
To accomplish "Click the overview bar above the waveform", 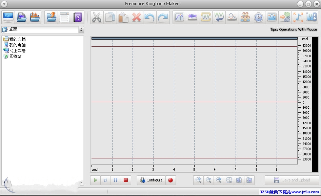I will click(x=195, y=39).
